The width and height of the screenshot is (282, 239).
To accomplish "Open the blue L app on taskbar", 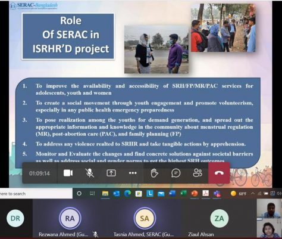I will pyautogui.click(x=150, y=193).
